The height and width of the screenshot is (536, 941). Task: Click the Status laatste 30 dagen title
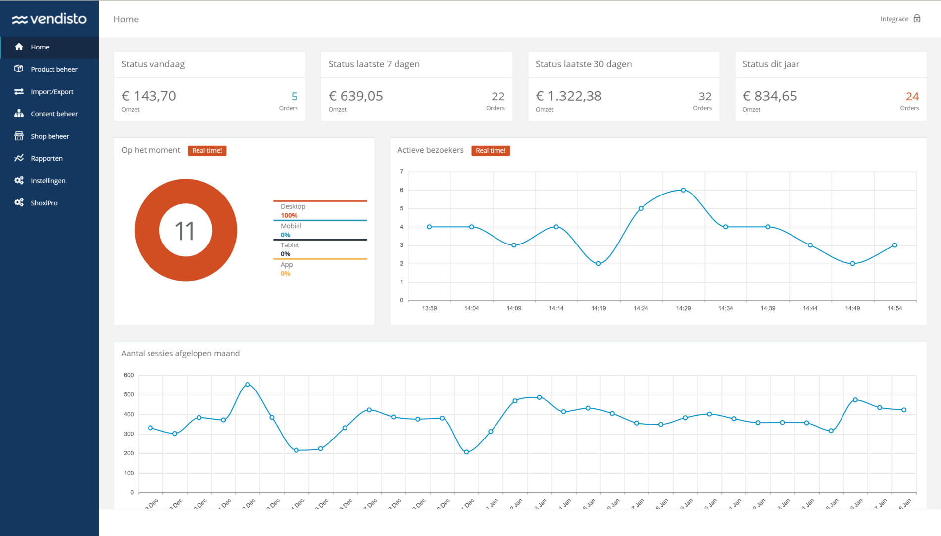pyautogui.click(x=584, y=64)
